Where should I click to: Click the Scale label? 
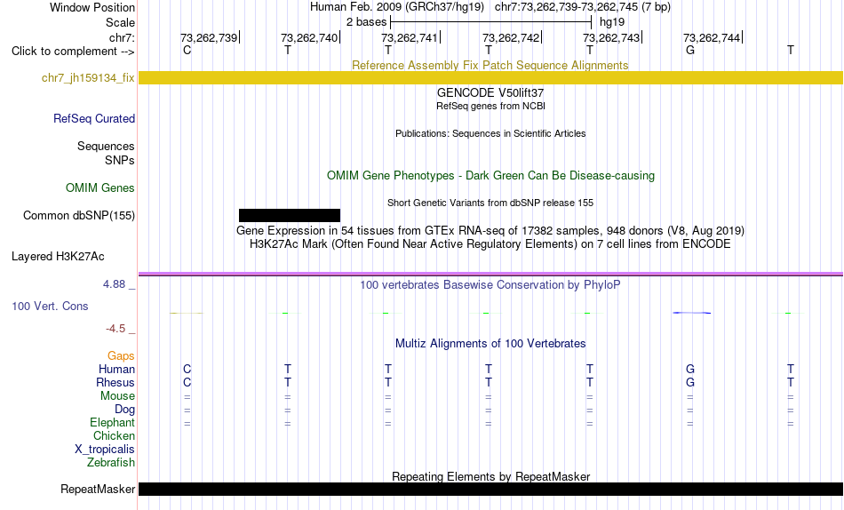pos(121,22)
